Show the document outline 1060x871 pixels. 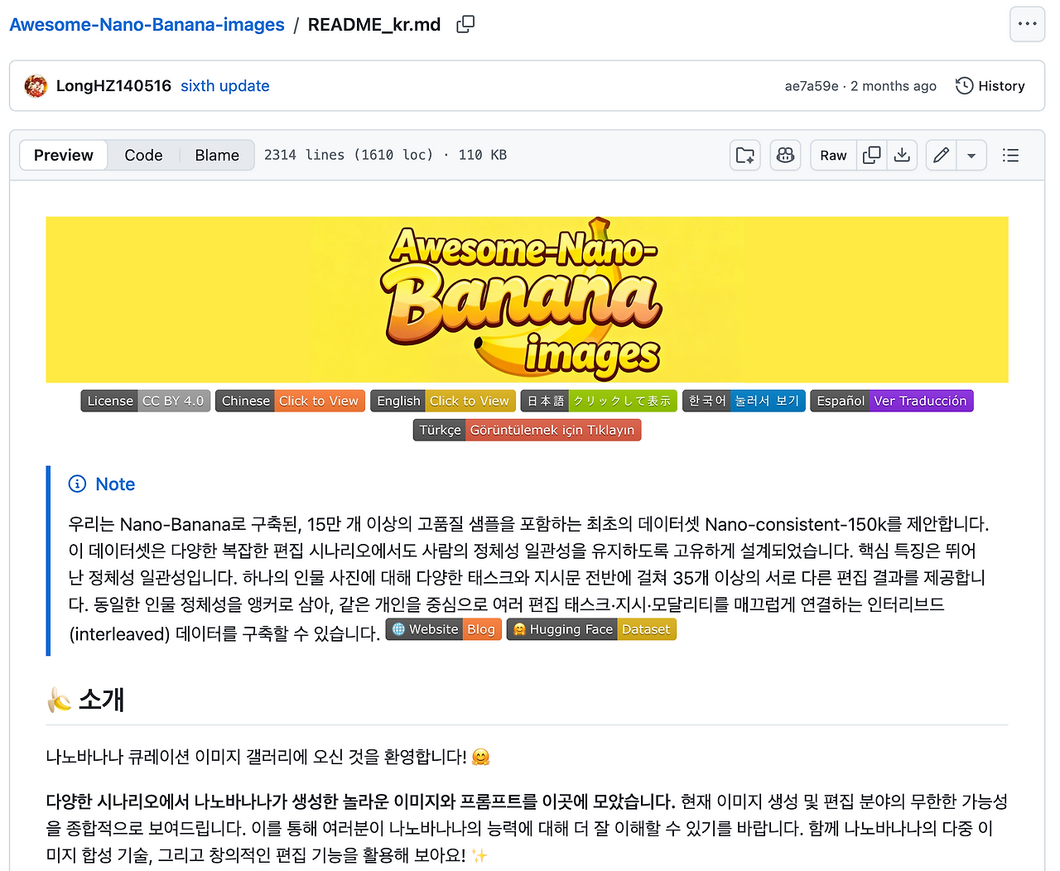point(1010,156)
